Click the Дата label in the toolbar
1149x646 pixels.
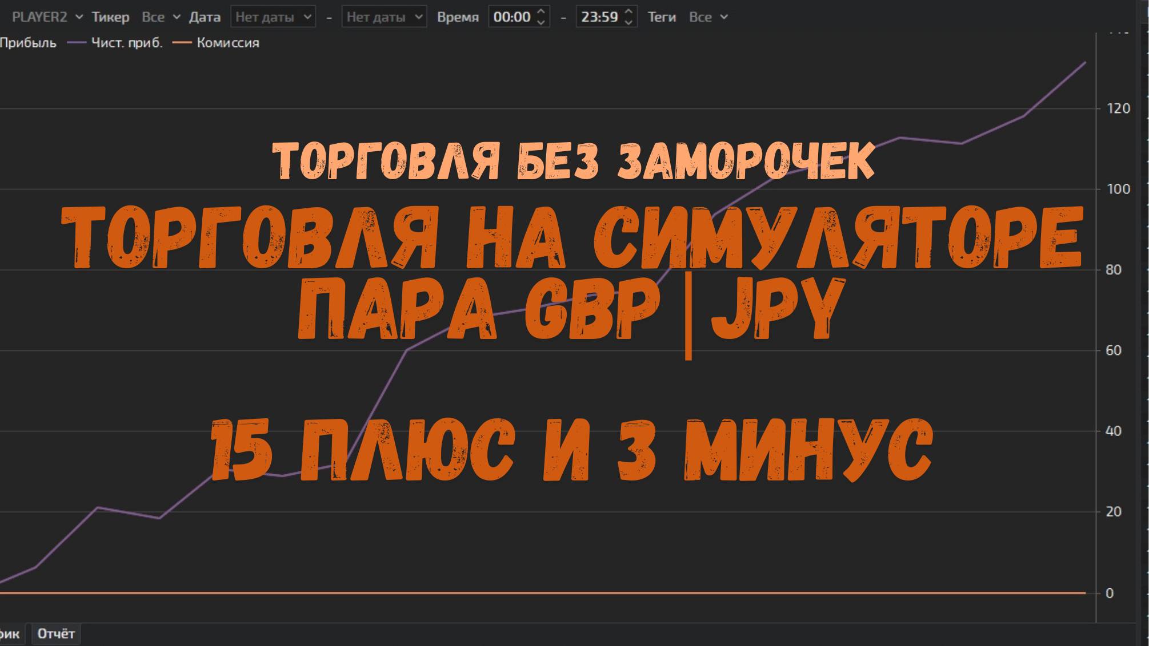coord(204,17)
